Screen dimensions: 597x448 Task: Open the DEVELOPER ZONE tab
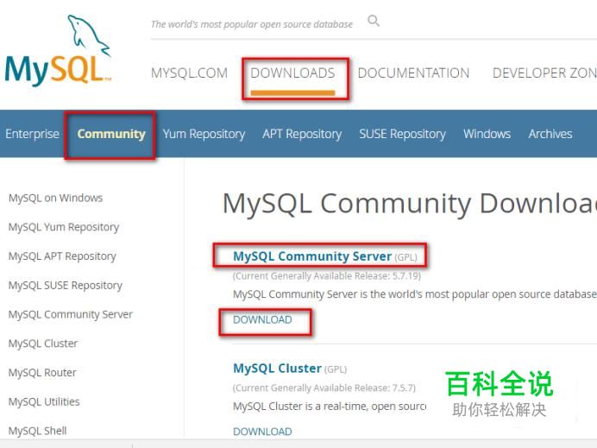pyautogui.click(x=544, y=73)
